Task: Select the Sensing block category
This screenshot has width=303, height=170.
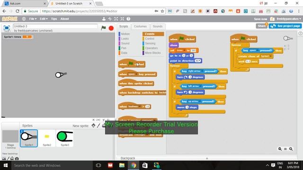Action: pyautogui.click(x=150, y=43)
